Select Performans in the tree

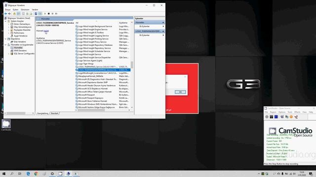pyautogui.click(x=19, y=33)
